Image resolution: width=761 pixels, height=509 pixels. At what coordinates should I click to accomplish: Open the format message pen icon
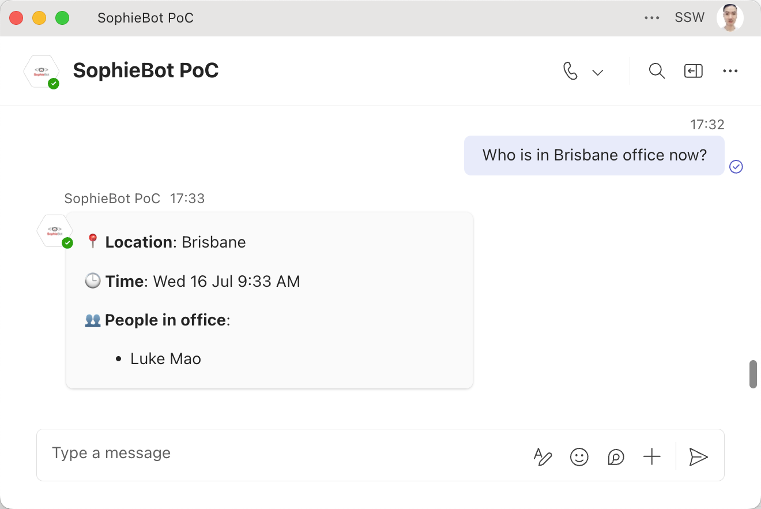(543, 457)
